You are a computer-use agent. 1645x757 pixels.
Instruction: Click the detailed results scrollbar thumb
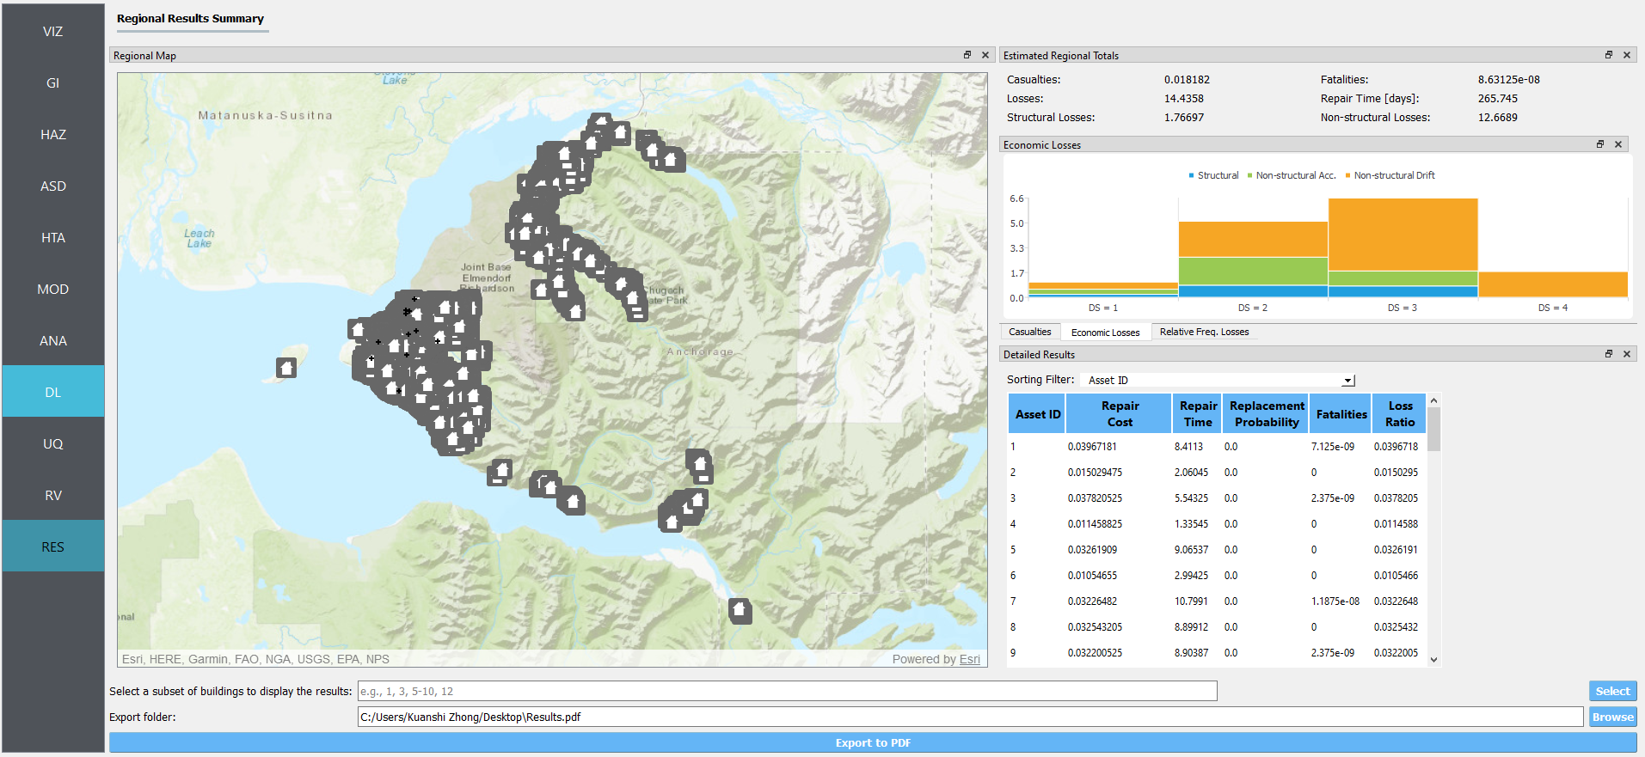[1433, 430]
